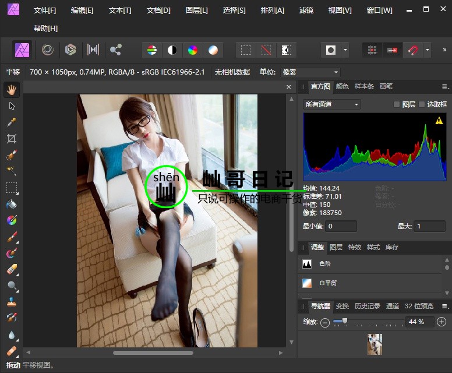
Task: Click the 最小值 input field
Action: pos(341,226)
